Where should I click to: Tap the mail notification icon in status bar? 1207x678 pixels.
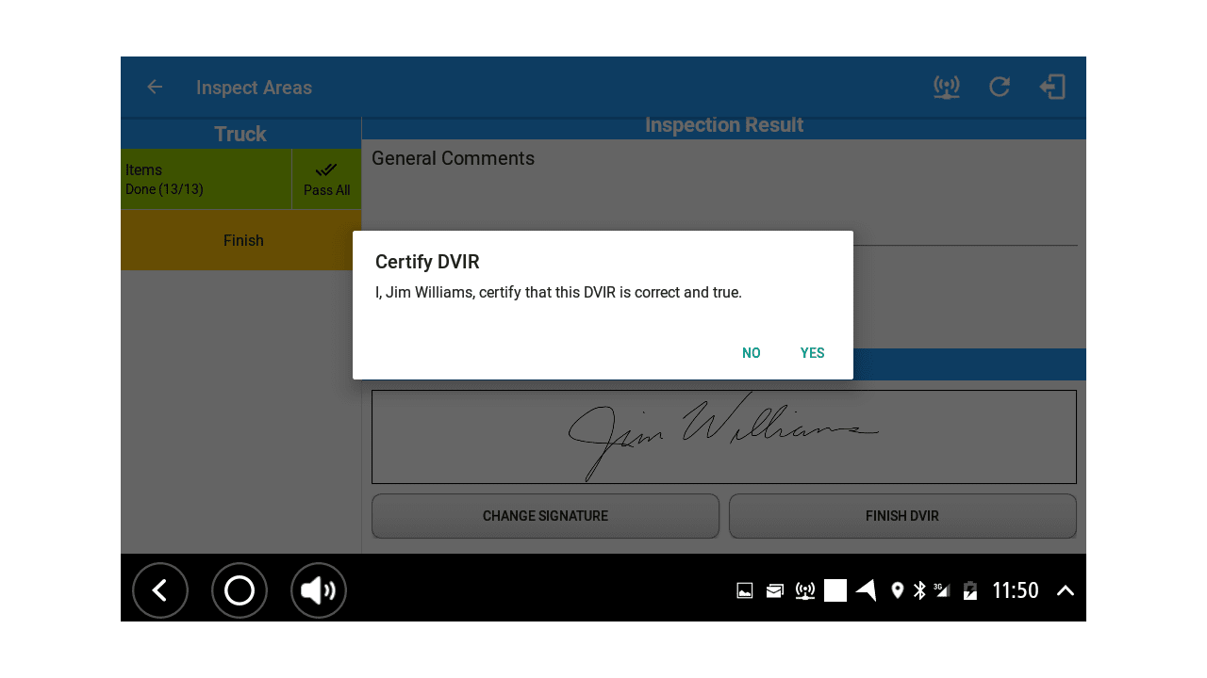point(775,590)
